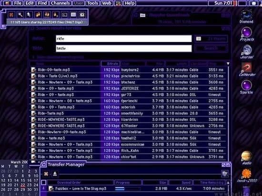The height and width of the screenshot is (196, 262).
Task: Sort results by the Bitrate column header
Action: click(x=111, y=64)
